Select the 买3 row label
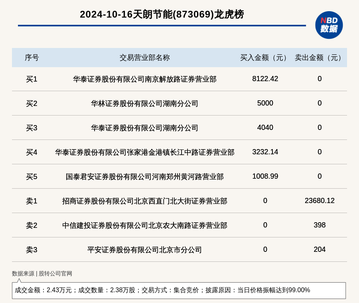The height and width of the screenshot is (303, 359). pos(32,128)
